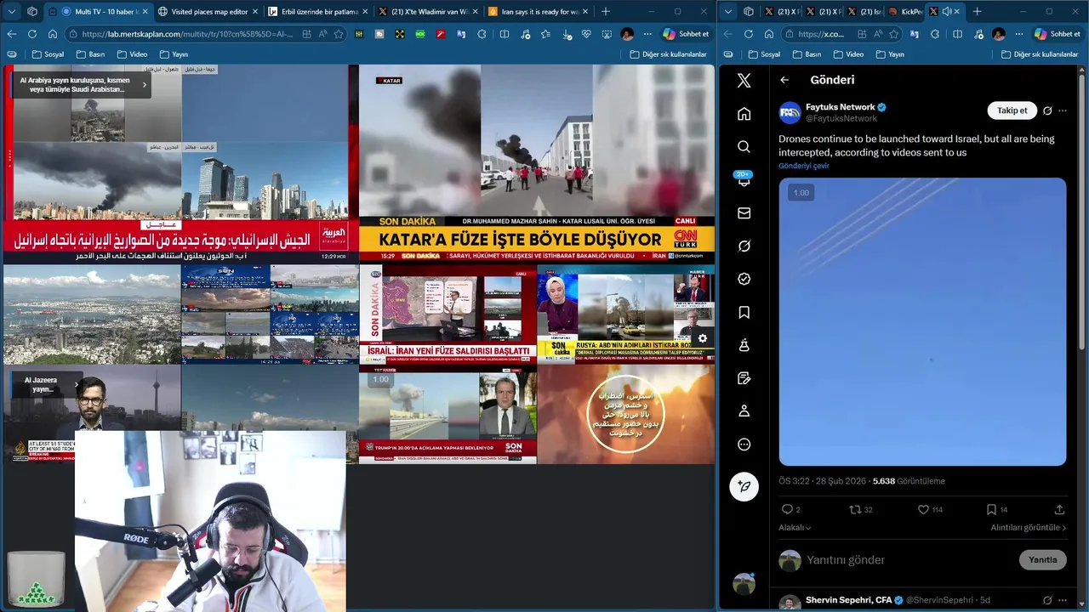Repost the Faytuks Network post
This screenshot has width=1089, height=612.
click(856, 509)
